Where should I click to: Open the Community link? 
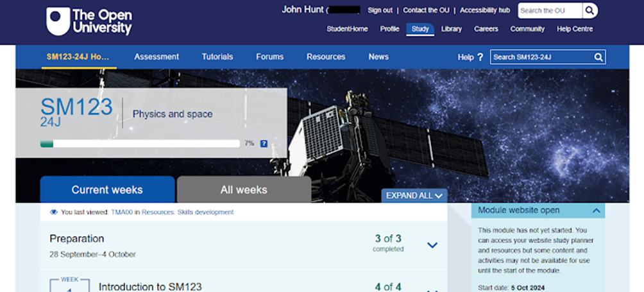527,29
